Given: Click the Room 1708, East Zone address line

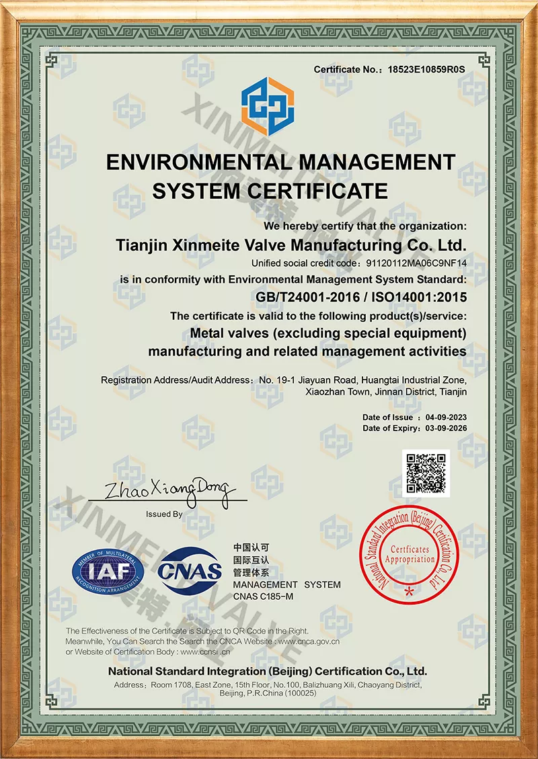Looking at the screenshot, I should (268, 685).
